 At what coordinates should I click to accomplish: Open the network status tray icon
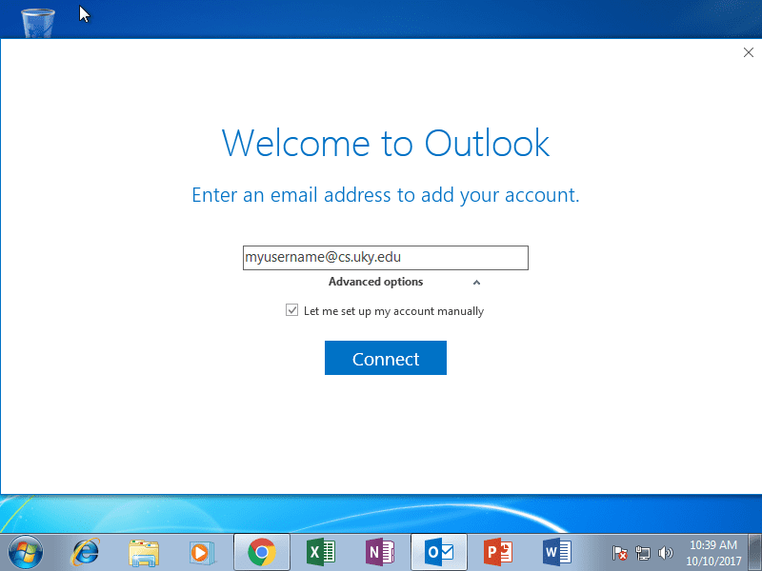click(642, 553)
